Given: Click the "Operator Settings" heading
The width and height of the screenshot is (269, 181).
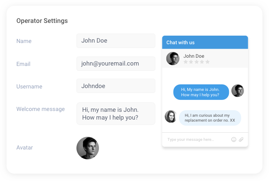Looking at the screenshot, I should (x=42, y=21).
